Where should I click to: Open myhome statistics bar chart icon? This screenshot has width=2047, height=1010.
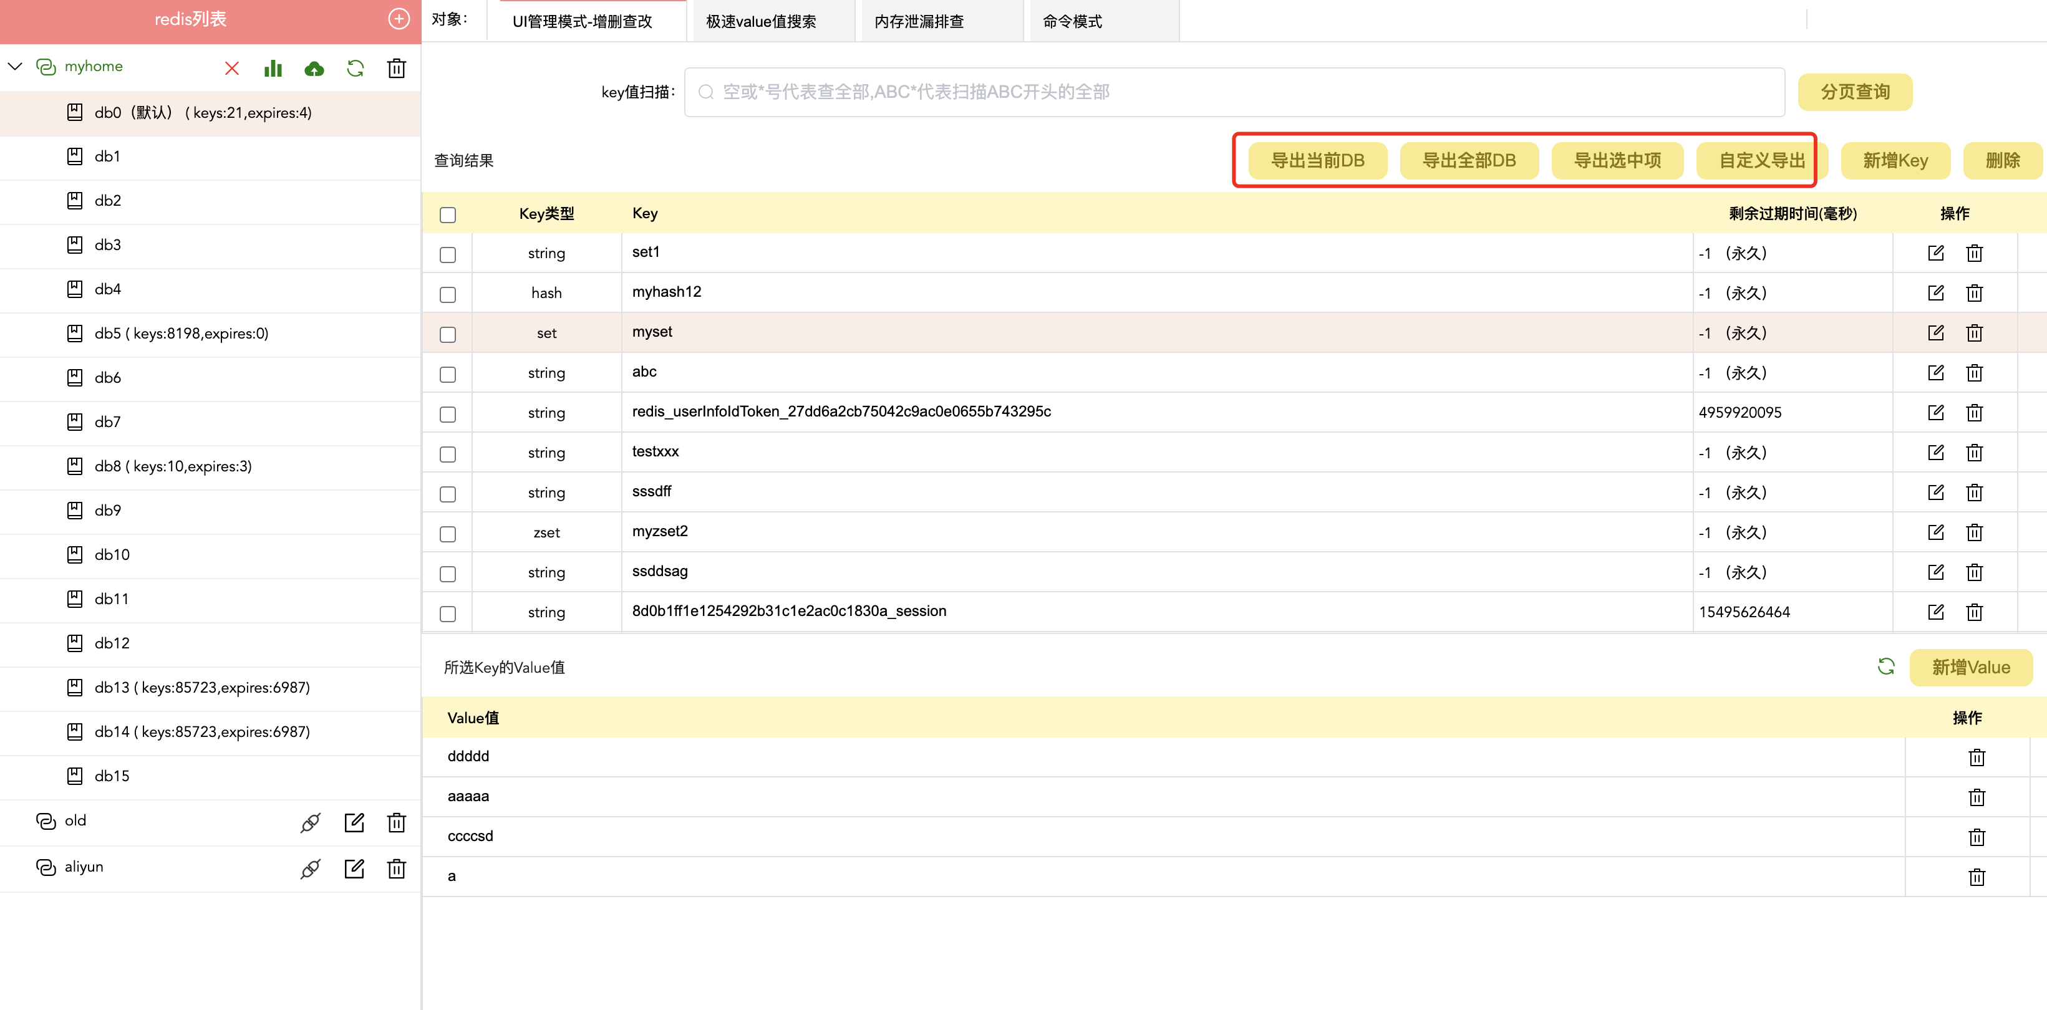tap(273, 69)
